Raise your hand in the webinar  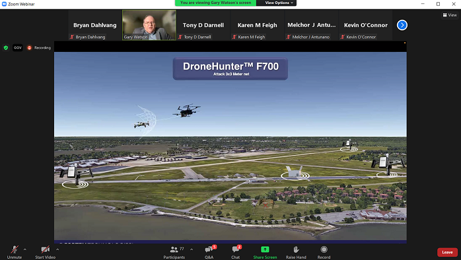296,252
